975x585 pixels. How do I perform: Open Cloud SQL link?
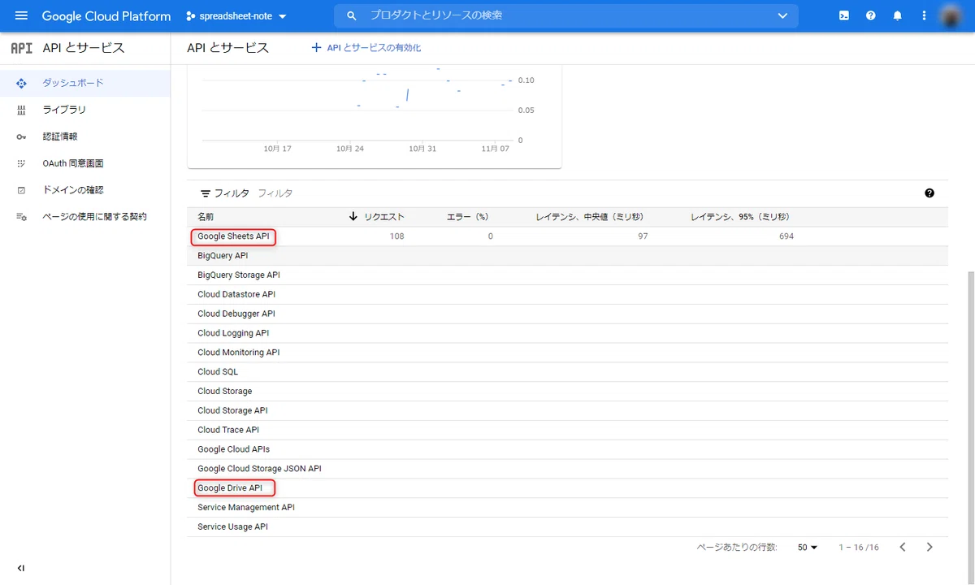[x=218, y=372]
